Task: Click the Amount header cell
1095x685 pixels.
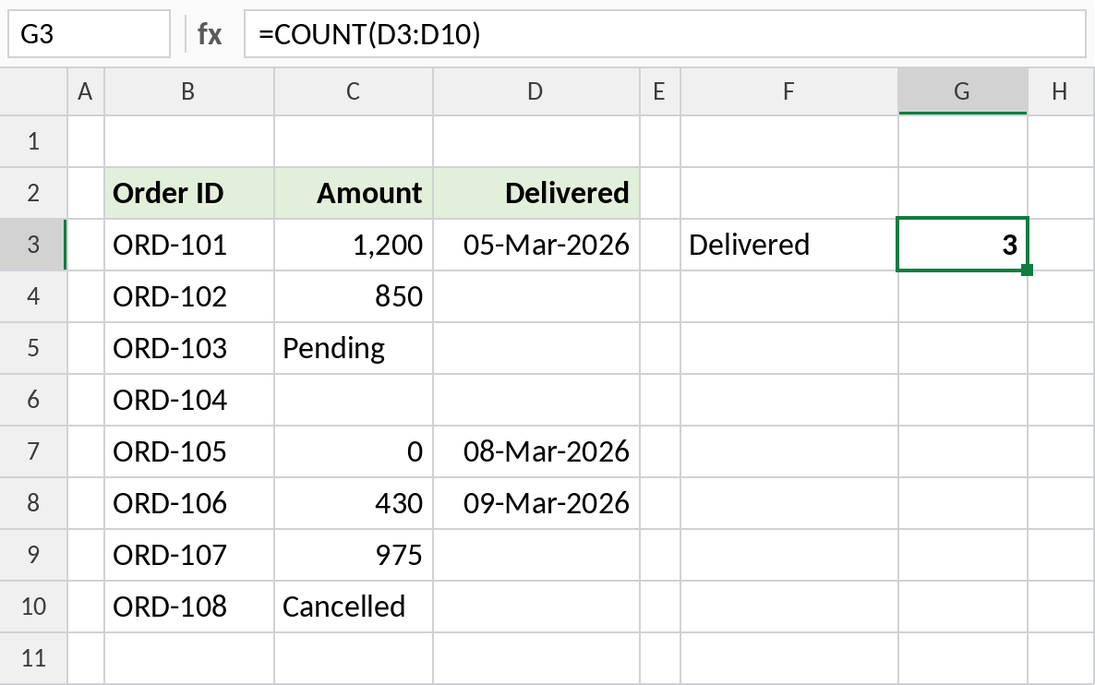Action: (354, 193)
